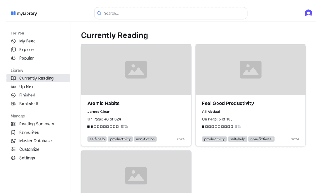Select the Popular flame icon

click(x=13, y=58)
